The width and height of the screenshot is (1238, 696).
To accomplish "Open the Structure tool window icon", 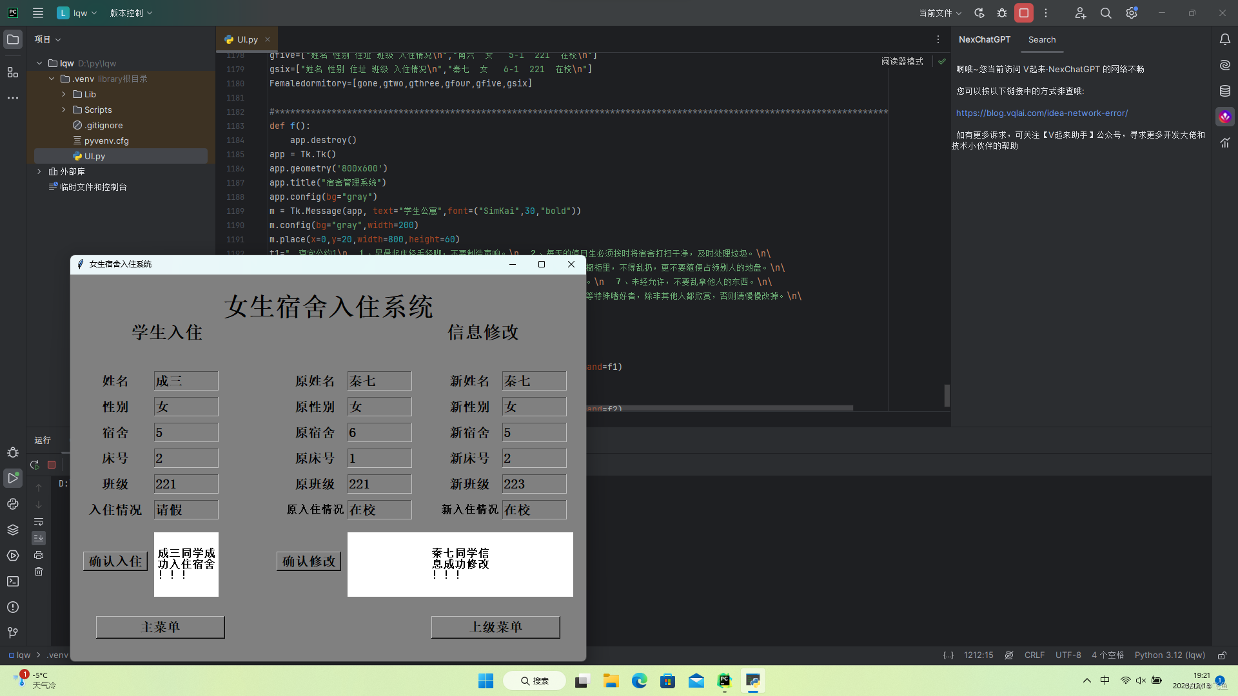I will click(13, 72).
